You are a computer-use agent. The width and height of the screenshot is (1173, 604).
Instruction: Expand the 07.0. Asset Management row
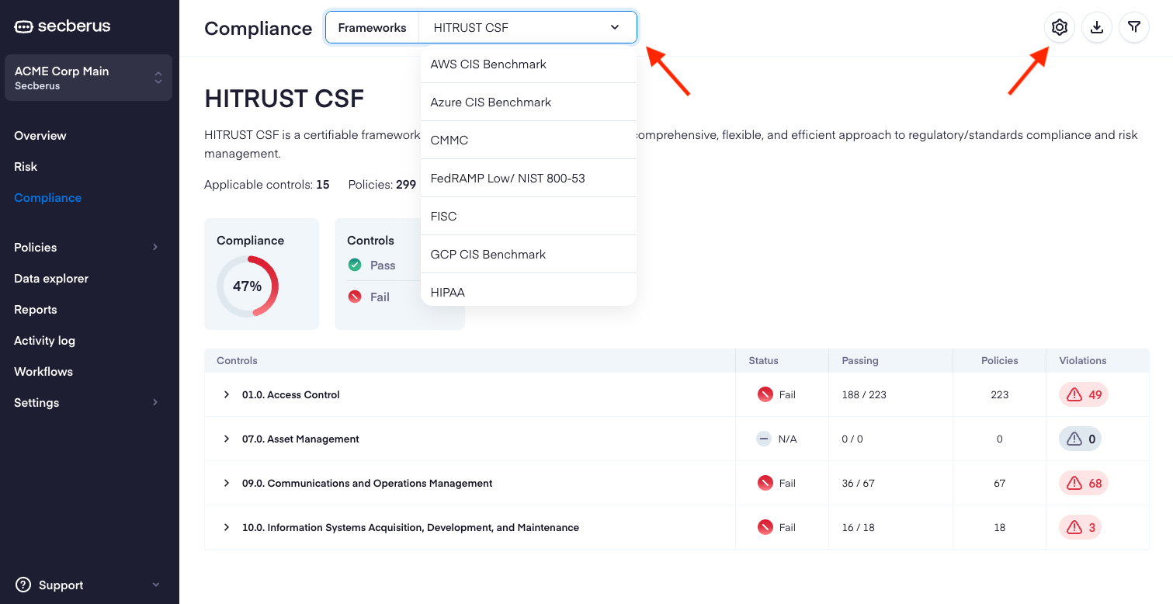(227, 439)
